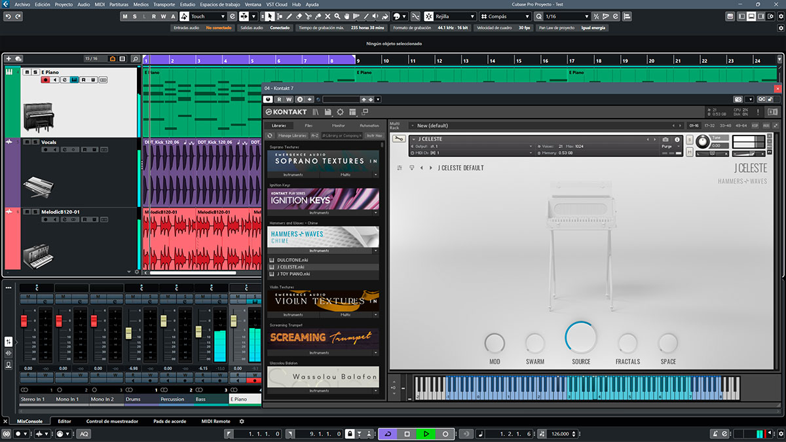The width and height of the screenshot is (786, 442).
Task: Select DULCITONE.nki instrument
Action: (x=323, y=260)
